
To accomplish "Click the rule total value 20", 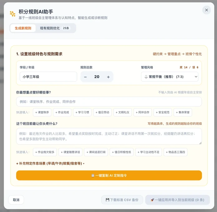I will coord(97,77).
